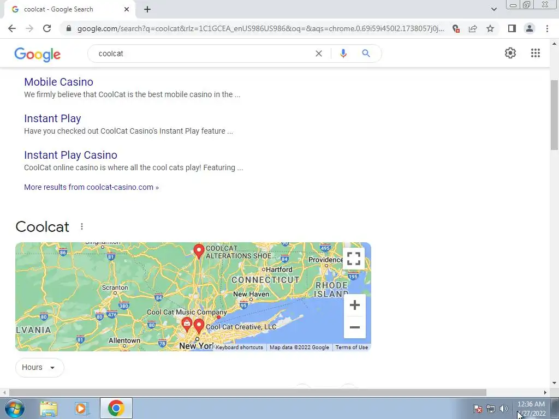Share this page using share icon
The width and height of the screenshot is (559, 419).
(473, 28)
